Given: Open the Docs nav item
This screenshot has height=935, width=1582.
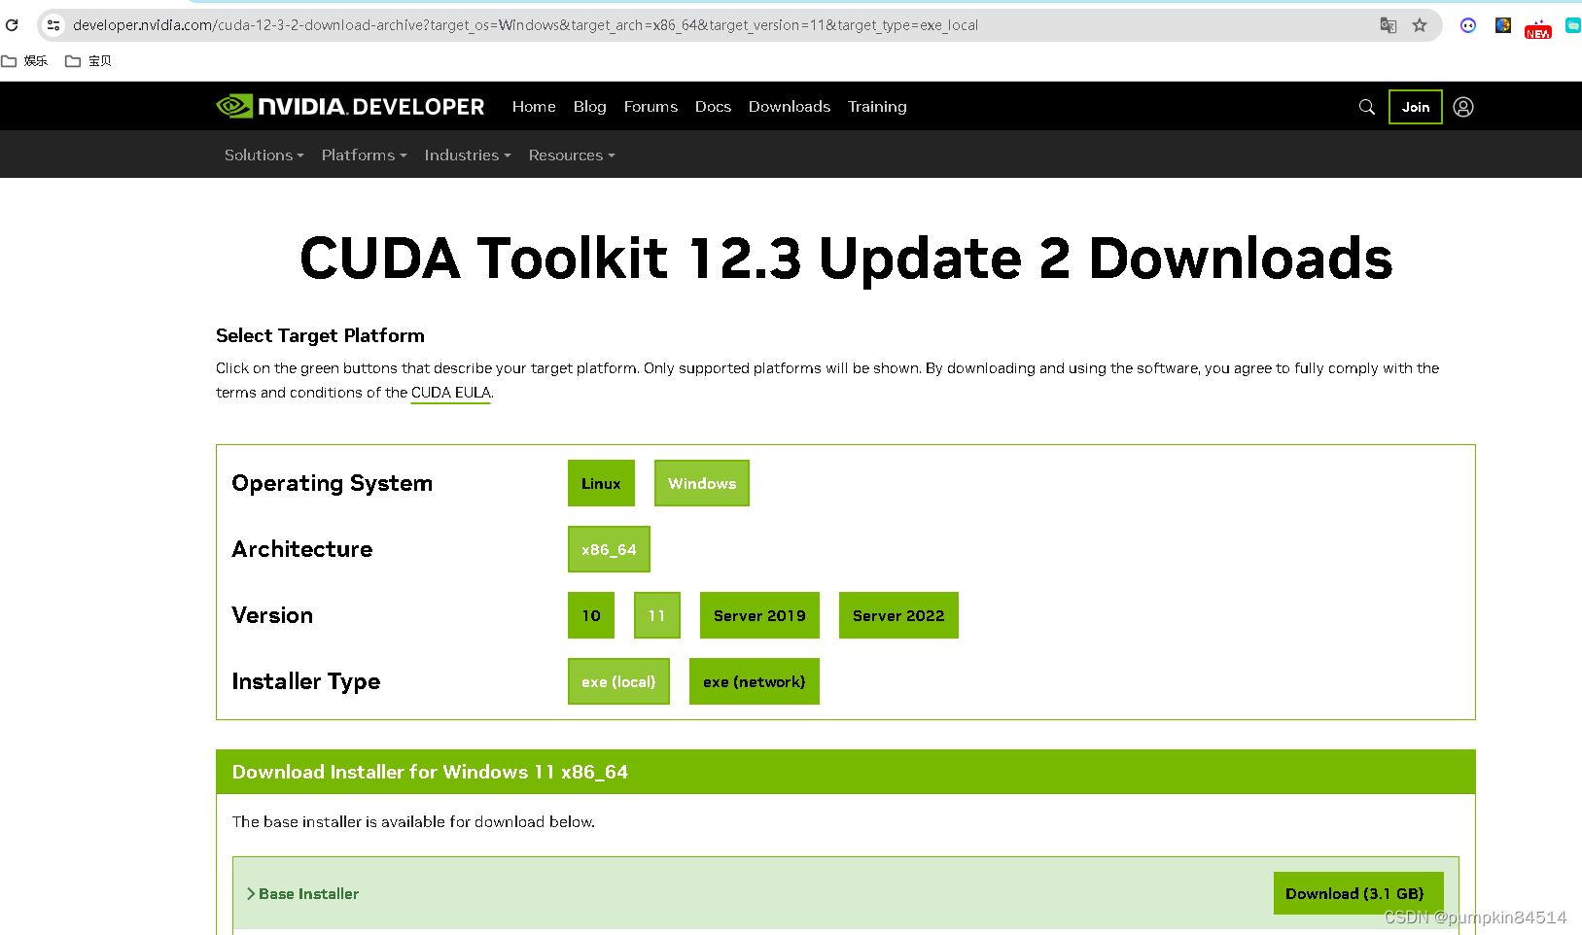Looking at the screenshot, I should tap(713, 106).
